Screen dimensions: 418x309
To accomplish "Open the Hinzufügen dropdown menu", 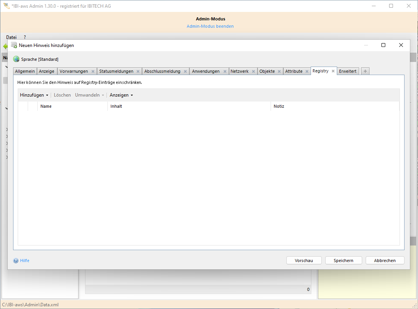I will [34, 95].
